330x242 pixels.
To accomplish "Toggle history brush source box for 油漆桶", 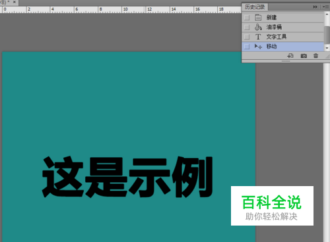I will tap(247, 27).
